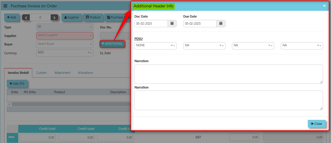The height and width of the screenshot is (143, 331).
Task: Clear the NONE selection in PDSU
Action: click(x=172, y=46)
